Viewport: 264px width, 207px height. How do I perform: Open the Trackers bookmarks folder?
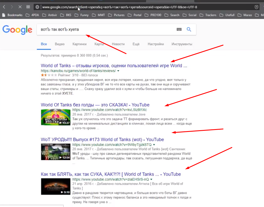tap(208, 15)
